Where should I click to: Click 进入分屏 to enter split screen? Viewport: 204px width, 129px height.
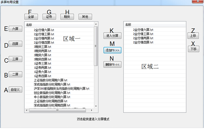pyautogui.click(x=112, y=36)
